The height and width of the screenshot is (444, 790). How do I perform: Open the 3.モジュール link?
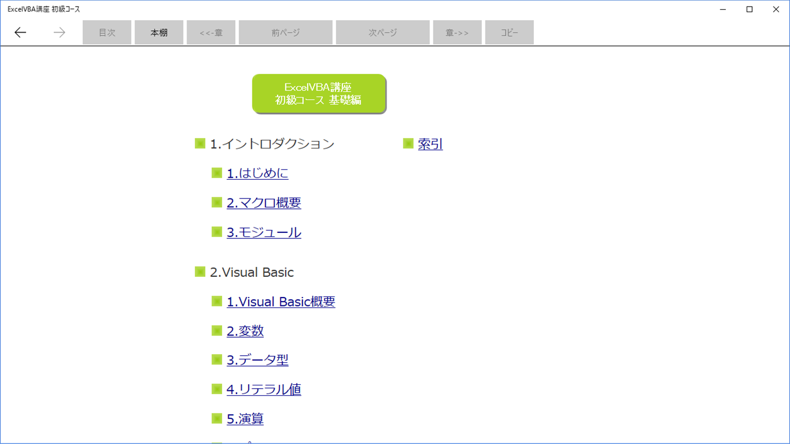[264, 232]
